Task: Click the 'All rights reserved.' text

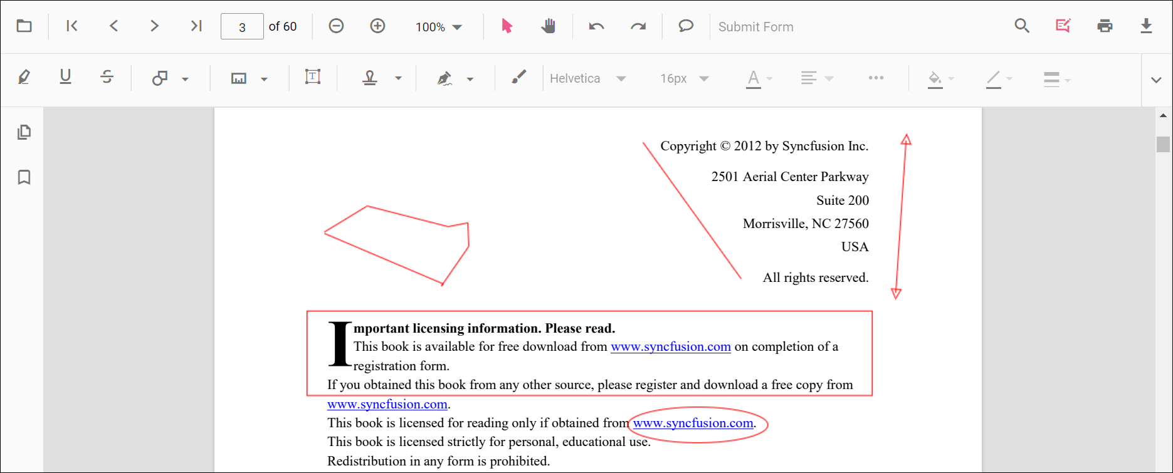Action: click(x=816, y=278)
